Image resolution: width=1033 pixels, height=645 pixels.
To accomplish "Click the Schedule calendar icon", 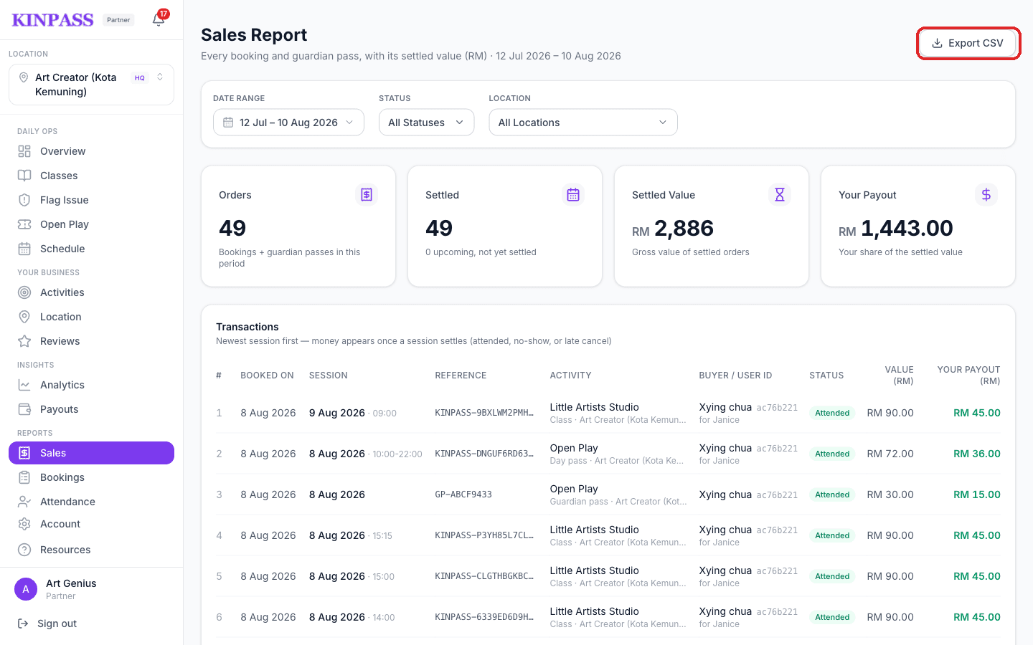I will pyautogui.click(x=24, y=249).
